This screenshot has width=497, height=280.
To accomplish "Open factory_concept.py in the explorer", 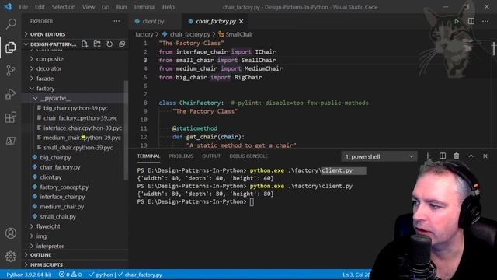I will (64, 187).
